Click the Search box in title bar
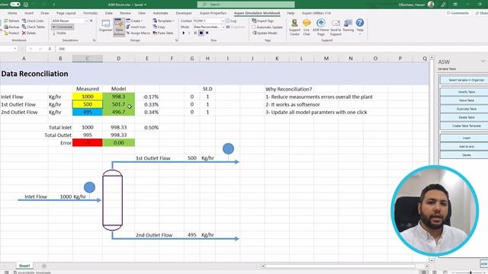488x274 pixels. pyautogui.click(x=246, y=5)
